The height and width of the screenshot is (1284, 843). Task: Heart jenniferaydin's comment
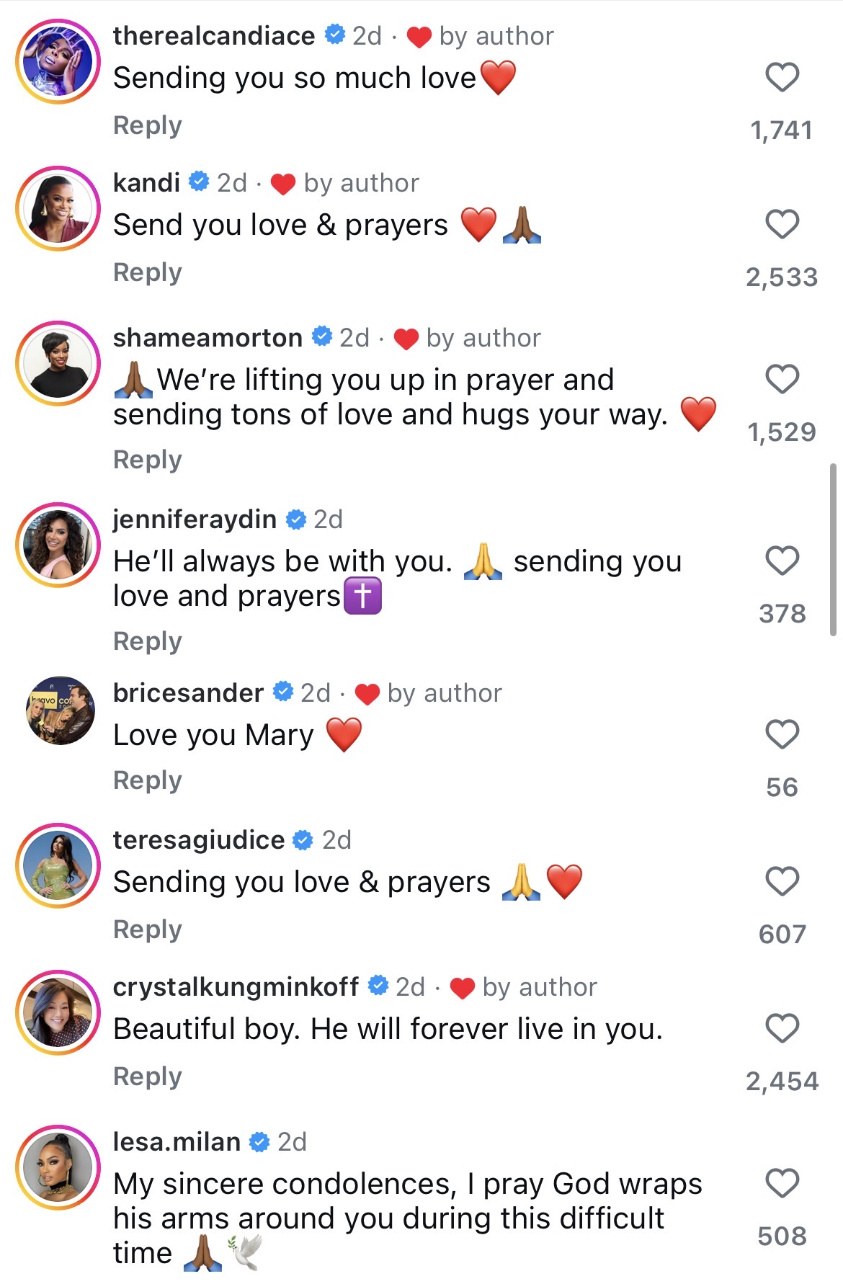782,561
